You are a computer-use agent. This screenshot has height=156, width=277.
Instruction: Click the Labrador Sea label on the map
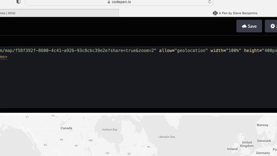tap(166, 137)
